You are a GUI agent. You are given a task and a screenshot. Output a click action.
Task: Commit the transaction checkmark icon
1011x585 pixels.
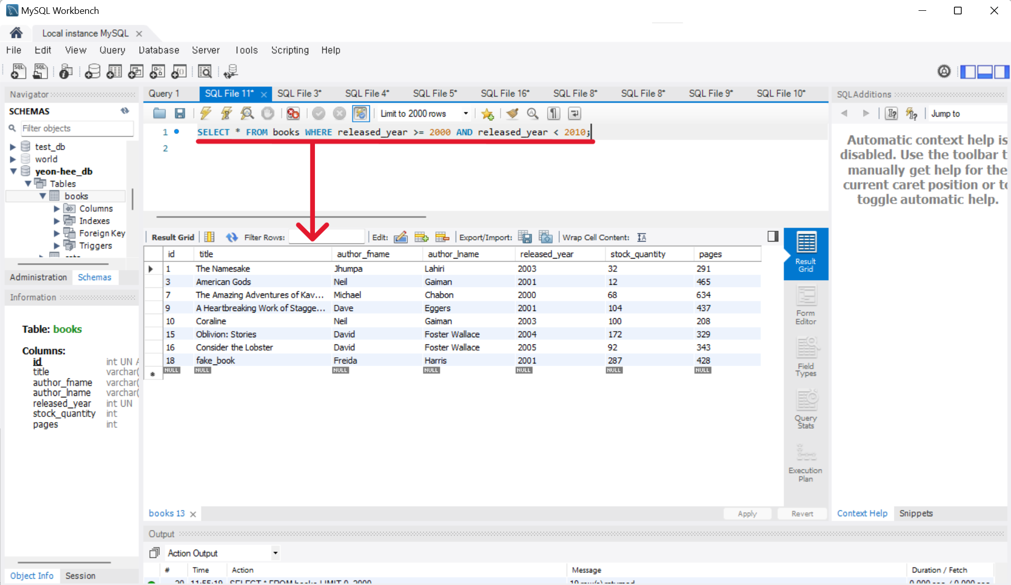(319, 114)
